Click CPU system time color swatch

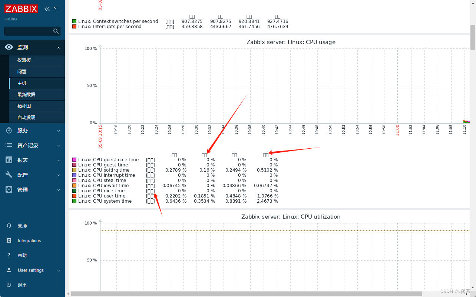coord(75,201)
